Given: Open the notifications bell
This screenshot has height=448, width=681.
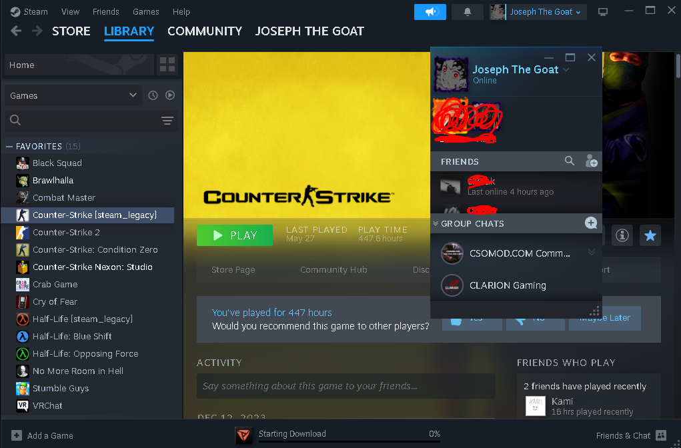Looking at the screenshot, I should (467, 12).
